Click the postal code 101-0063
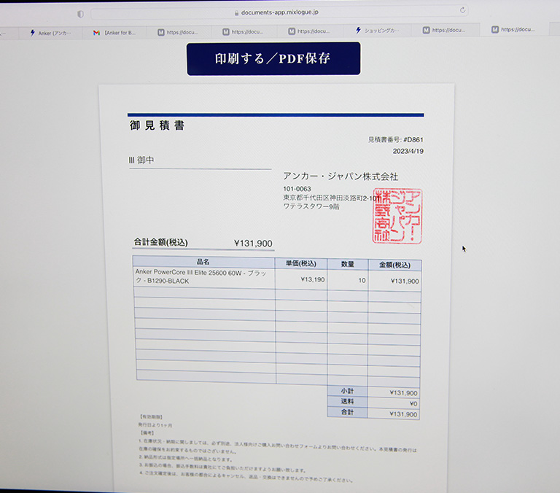This screenshot has height=493, width=560. (297, 189)
